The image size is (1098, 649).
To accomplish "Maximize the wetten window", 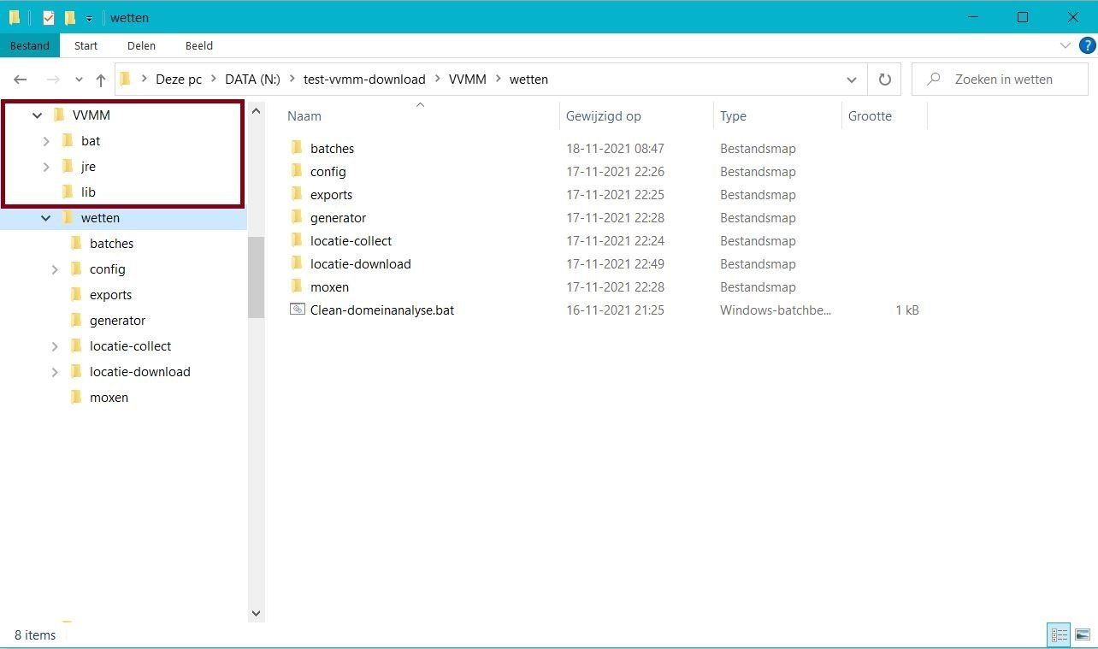I will 1023,17.
